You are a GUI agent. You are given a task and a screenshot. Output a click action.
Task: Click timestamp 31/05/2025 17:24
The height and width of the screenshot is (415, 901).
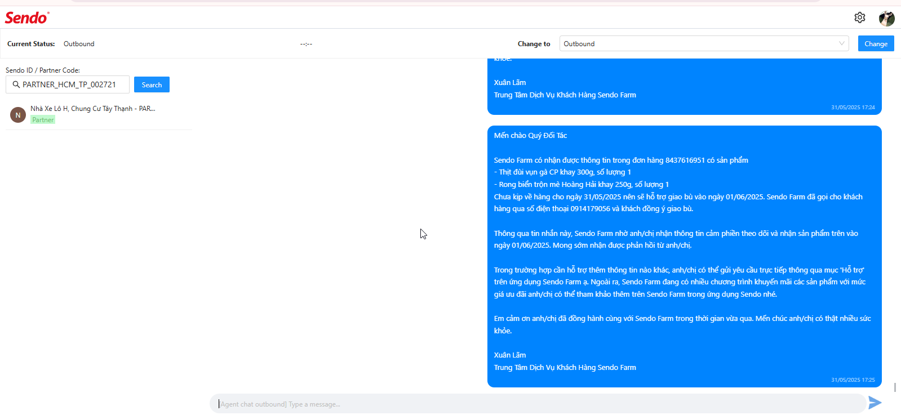tap(853, 107)
